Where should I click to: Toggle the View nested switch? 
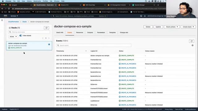coord(21,35)
